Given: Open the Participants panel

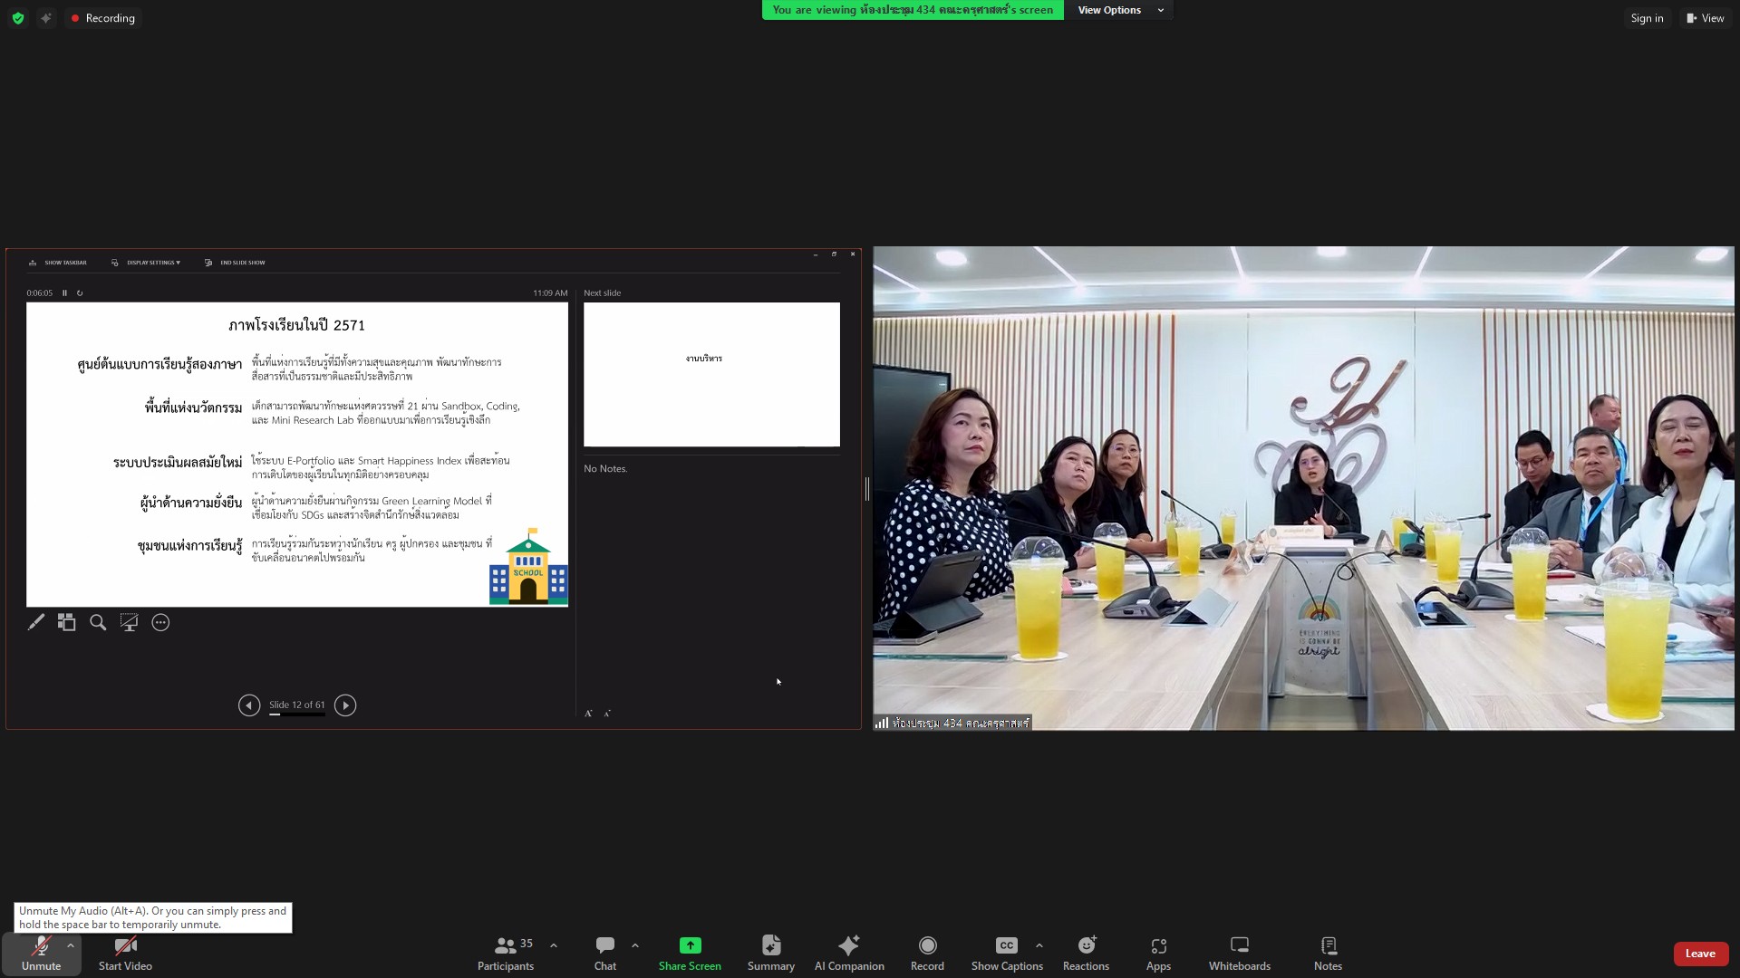Looking at the screenshot, I should coord(506,953).
